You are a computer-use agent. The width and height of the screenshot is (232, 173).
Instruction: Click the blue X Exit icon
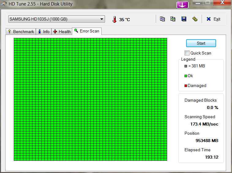point(209,19)
